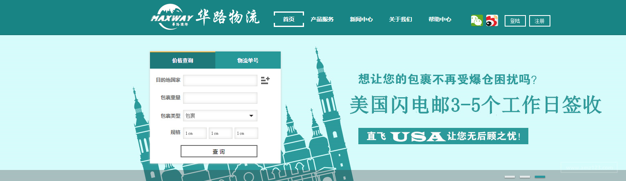Open 产品服务 menu item
626x181 pixels.
point(322,19)
